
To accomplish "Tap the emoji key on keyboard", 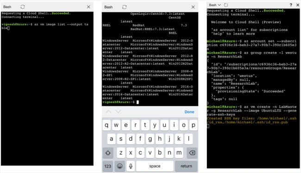I will [x=120, y=166].
